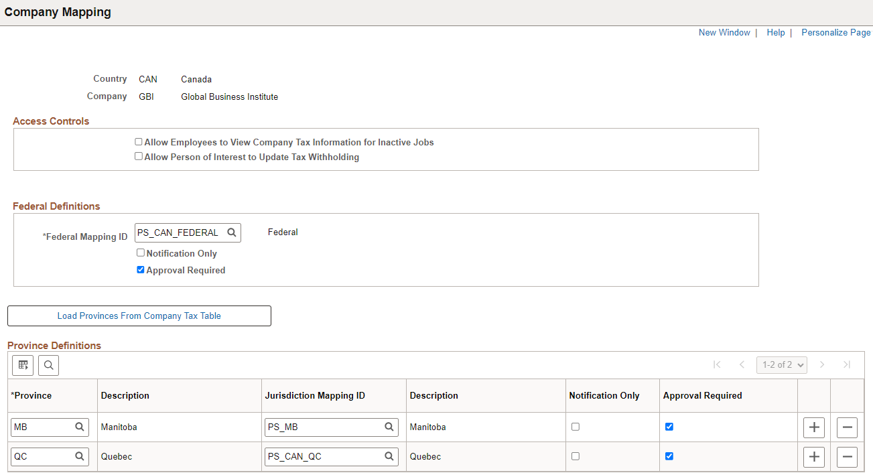873x475 pixels.
Task: Click Load Provinces From Company Tax Table
Action: (x=139, y=316)
